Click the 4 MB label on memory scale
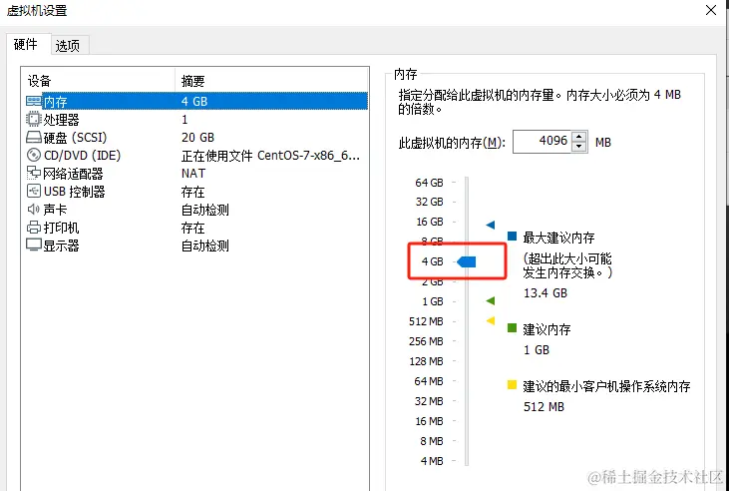The image size is (729, 491). pos(432,461)
